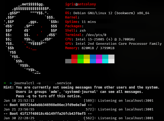Click the Debian ASCII swirl logo
The width and height of the screenshot is (164, 121).
31,38
